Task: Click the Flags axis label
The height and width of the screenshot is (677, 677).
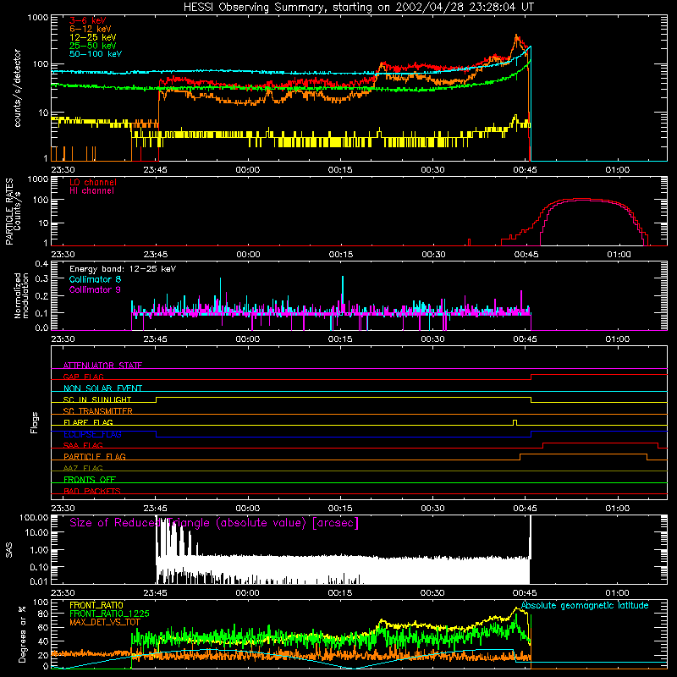Action: click(35, 422)
